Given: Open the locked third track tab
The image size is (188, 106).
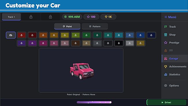Looking at the screenshot, I should (51, 17).
